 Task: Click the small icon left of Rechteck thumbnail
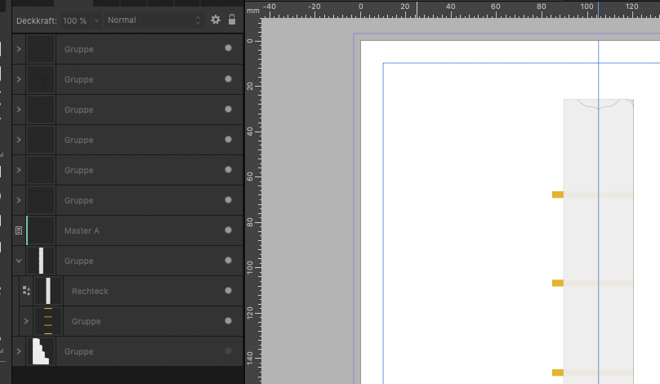pos(26,291)
